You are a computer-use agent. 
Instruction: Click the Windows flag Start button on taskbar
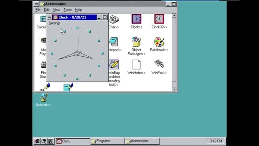point(37,141)
